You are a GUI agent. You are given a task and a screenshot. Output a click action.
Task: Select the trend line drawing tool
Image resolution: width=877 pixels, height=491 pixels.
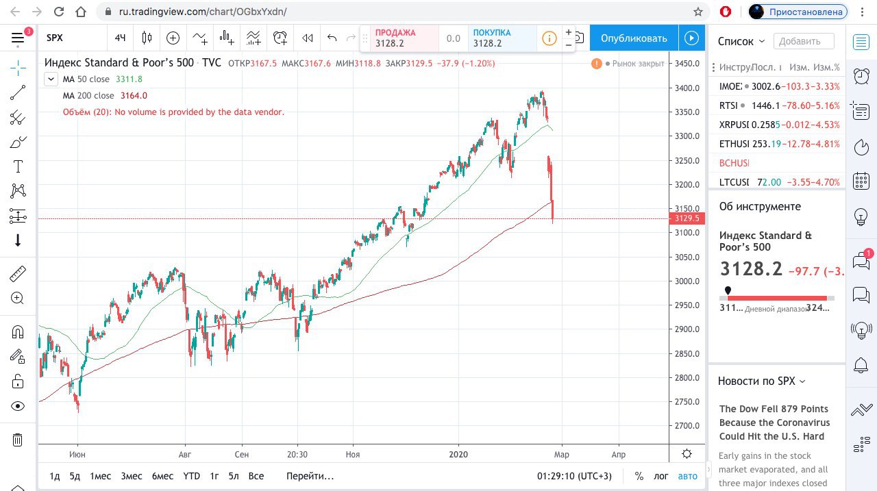[18, 93]
